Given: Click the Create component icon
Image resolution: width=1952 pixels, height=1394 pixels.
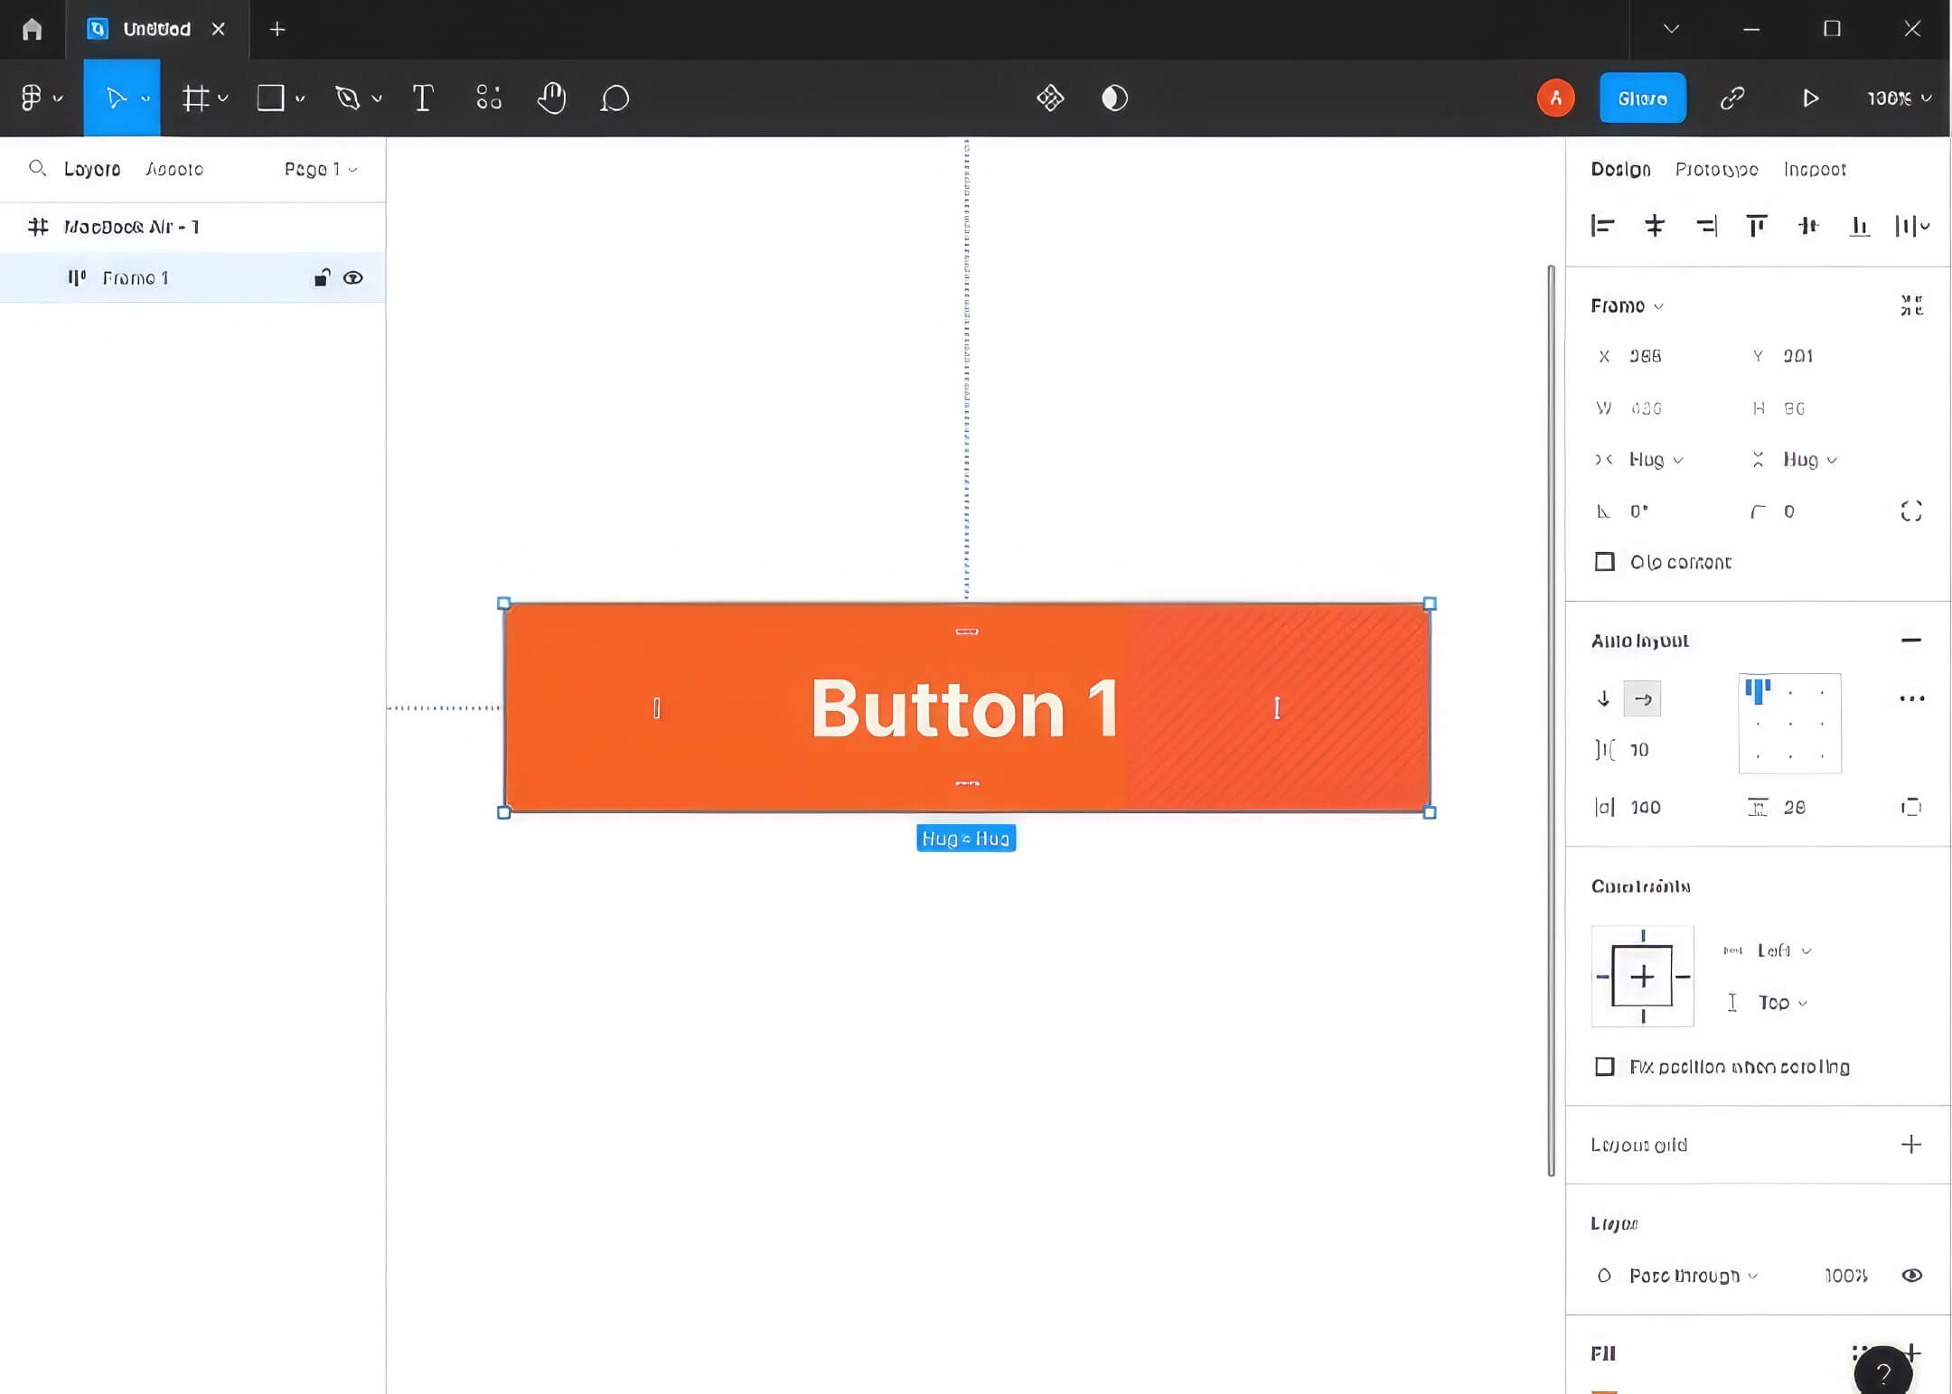Looking at the screenshot, I should [1050, 98].
